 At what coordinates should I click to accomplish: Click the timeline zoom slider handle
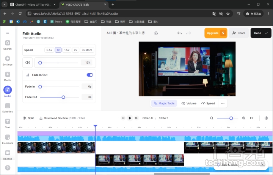pyautogui.click(x=231, y=118)
